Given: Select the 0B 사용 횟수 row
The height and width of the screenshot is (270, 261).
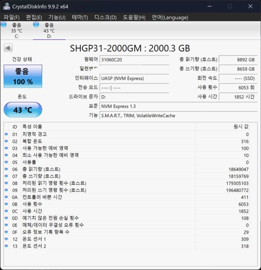Looking at the screenshot, I should coord(127,204).
